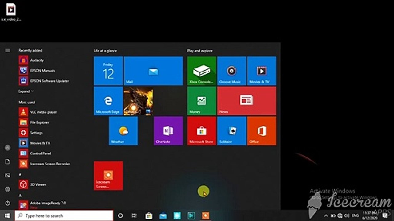This screenshot has width=394, height=221.
Task: Click the 'Most used' section header
Action: pyautogui.click(x=27, y=102)
